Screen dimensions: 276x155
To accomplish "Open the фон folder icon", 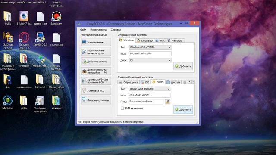I will click(x=8, y=81).
